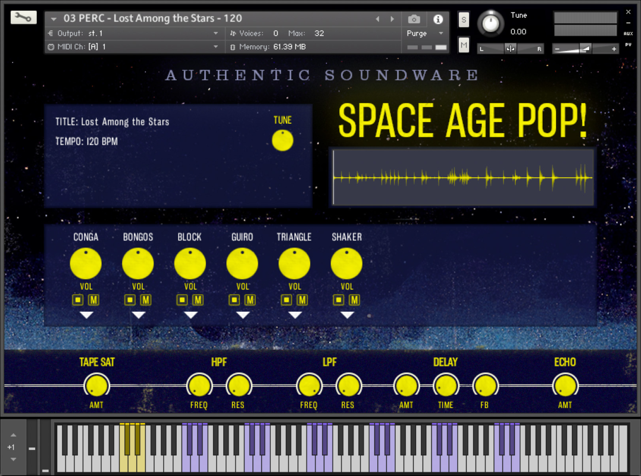Click the yellow TUNE knob
This screenshot has width=641, height=476.
point(283,140)
